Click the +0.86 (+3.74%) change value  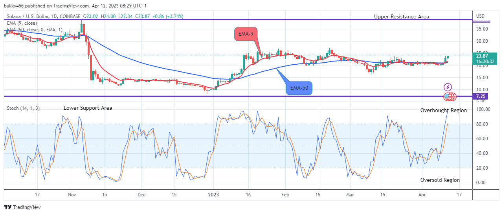tap(169, 16)
